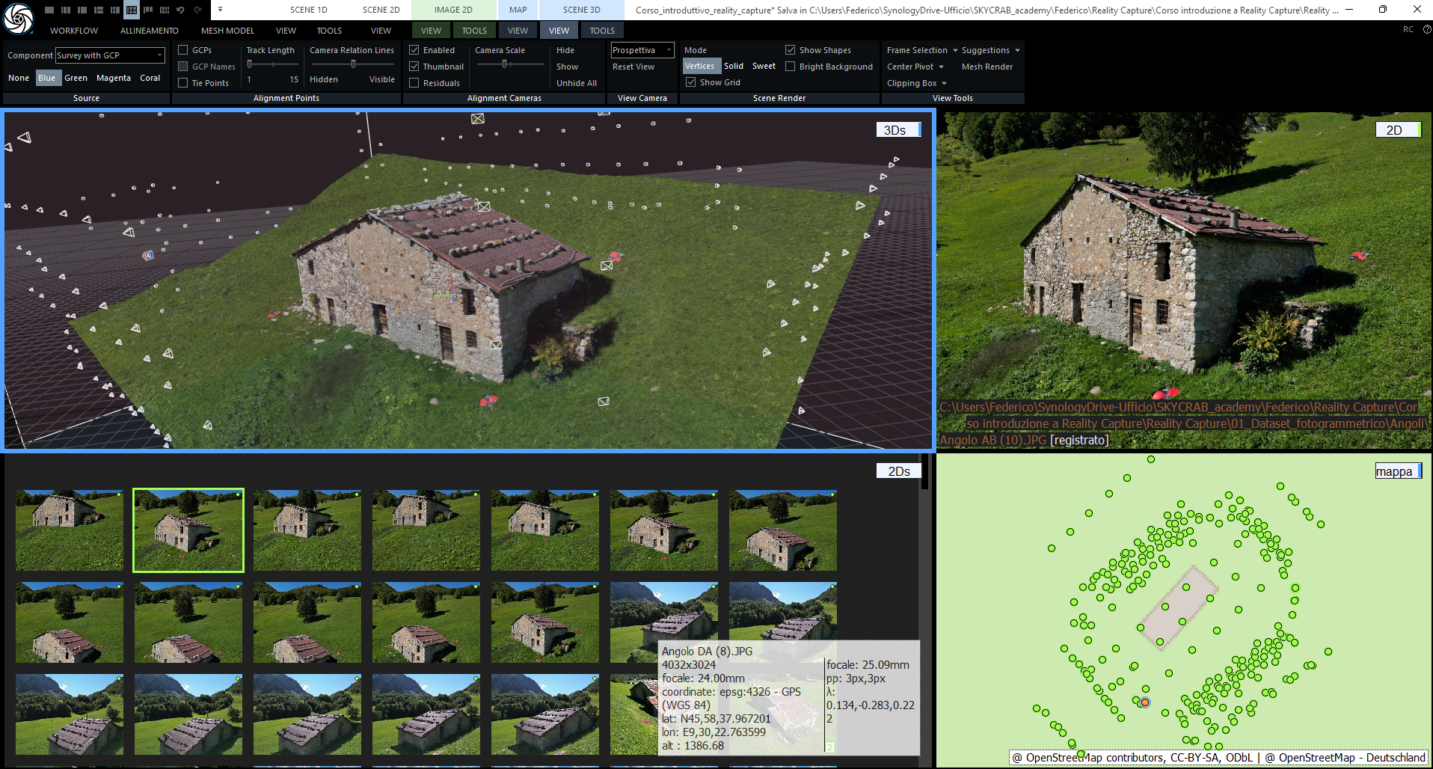Image resolution: width=1433 pixels, height=769 pixels.
Task: Click the RealityCapture application logo button
Action: point(18,19)
